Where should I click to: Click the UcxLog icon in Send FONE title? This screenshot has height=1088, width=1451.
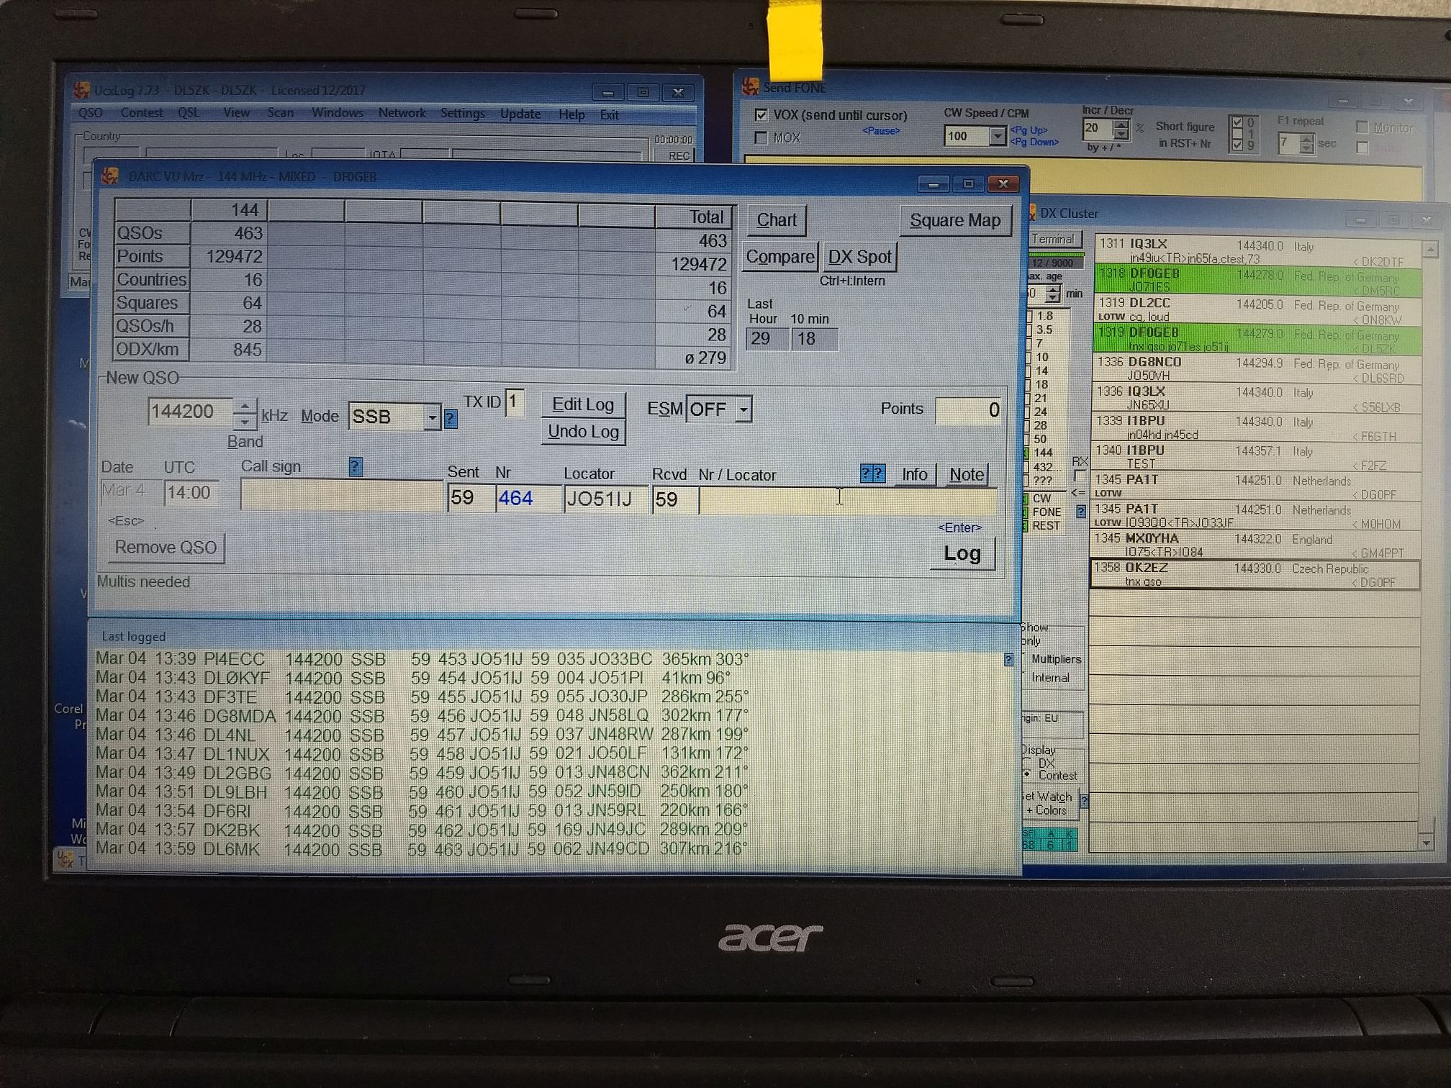pyautogui.click(x=750, y=87)
